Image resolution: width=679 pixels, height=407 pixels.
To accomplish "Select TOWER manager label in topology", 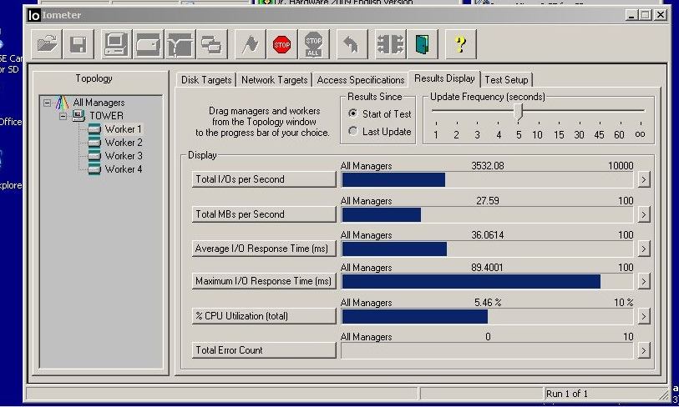I will 106,116.
